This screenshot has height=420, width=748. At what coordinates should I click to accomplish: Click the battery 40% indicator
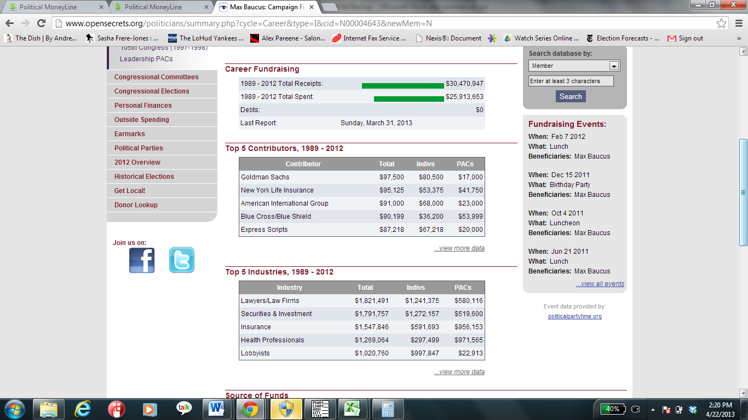[x=612, y=409]
